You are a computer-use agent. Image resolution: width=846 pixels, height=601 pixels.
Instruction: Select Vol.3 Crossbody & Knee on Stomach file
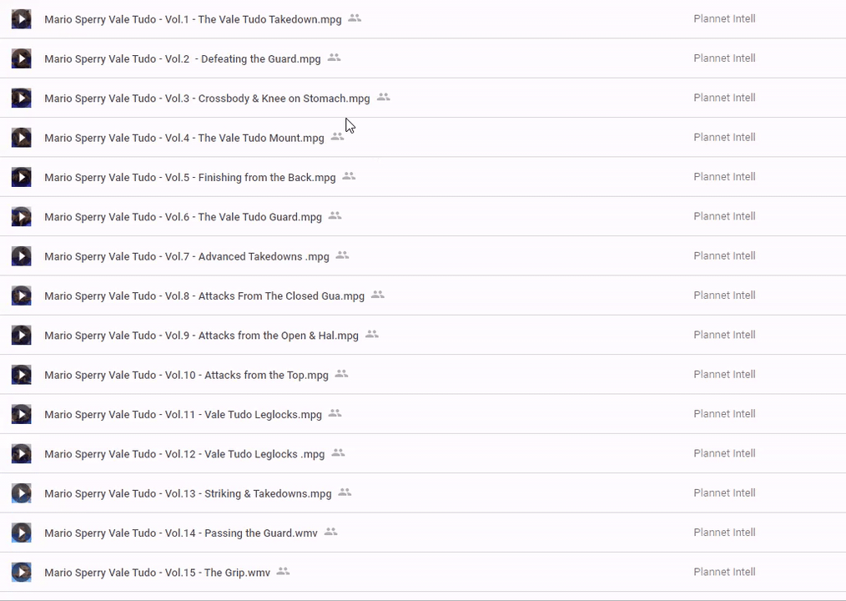(207, 98)
